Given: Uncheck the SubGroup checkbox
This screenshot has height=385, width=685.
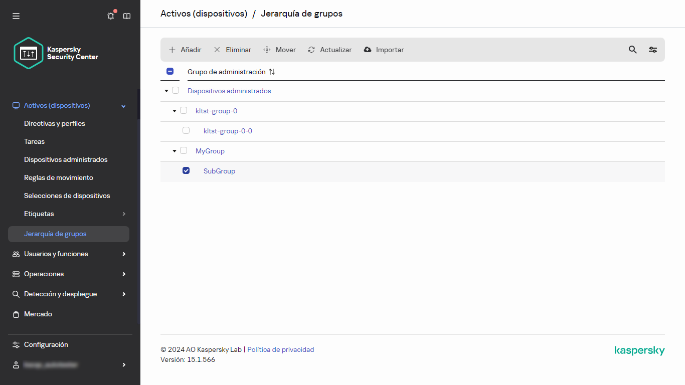Looking at the screenshot, I should point(186,171).
